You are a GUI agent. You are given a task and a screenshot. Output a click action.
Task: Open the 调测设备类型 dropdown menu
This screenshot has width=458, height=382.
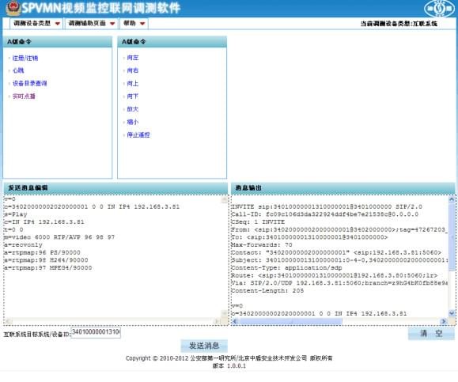click(36, 24)
